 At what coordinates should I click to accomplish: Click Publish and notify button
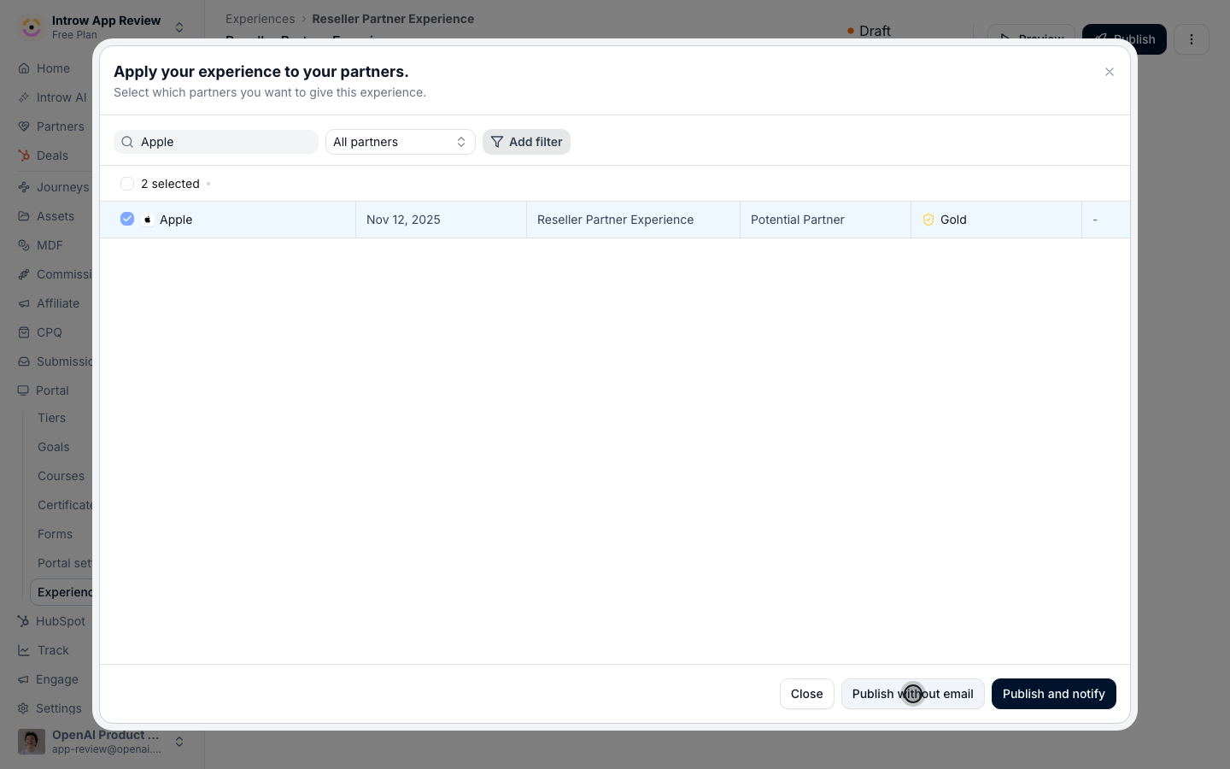(x=1053, y=694)
